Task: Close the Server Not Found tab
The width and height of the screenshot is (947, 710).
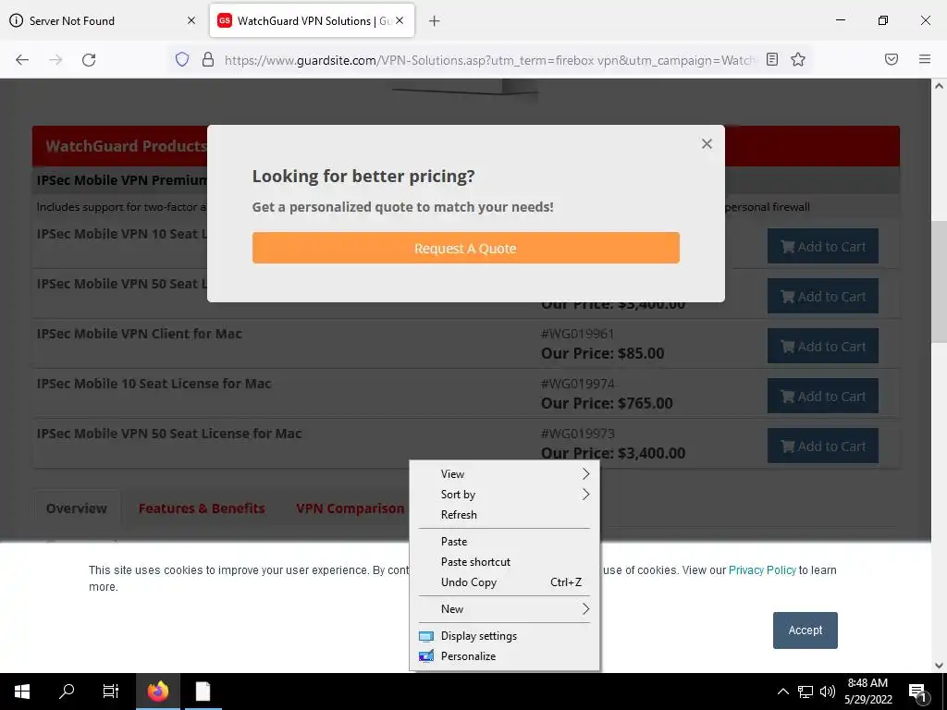Action: coord(191,20)
